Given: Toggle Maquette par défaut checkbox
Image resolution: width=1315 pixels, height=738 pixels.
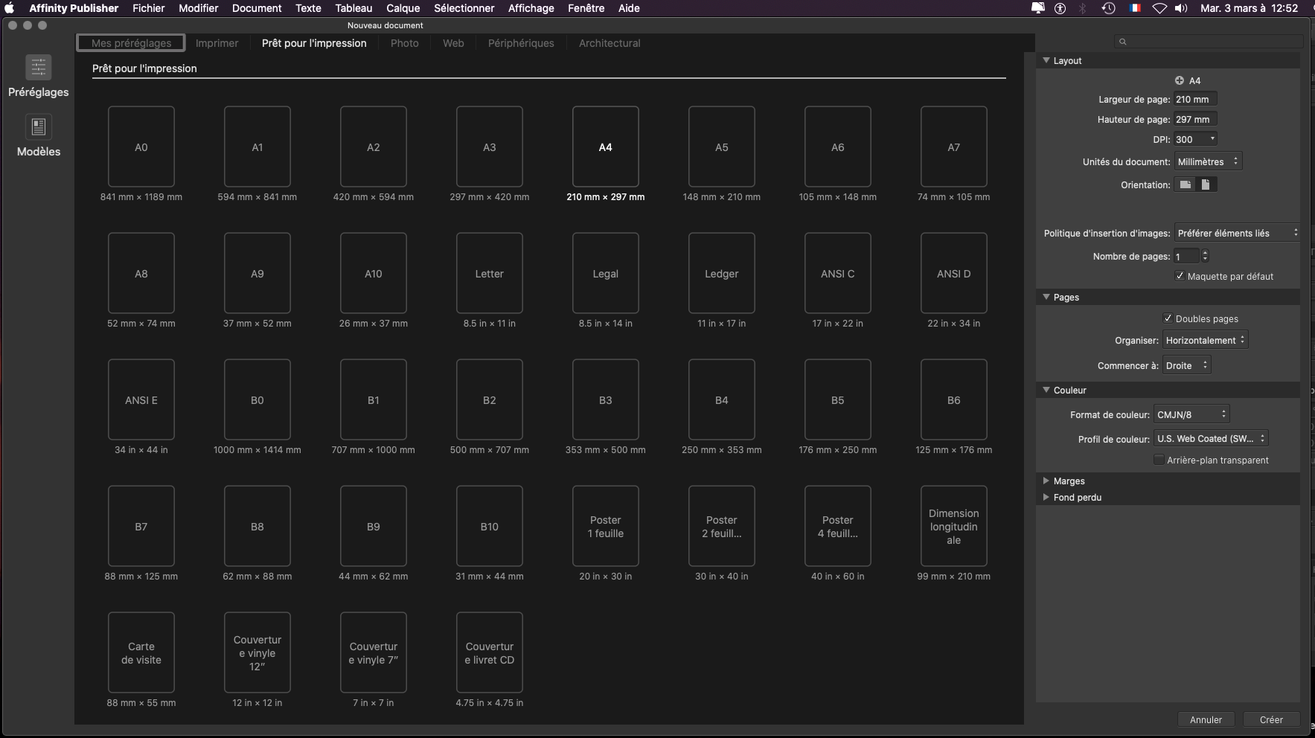Looking at the screenshot, I should click(1180, 276).
